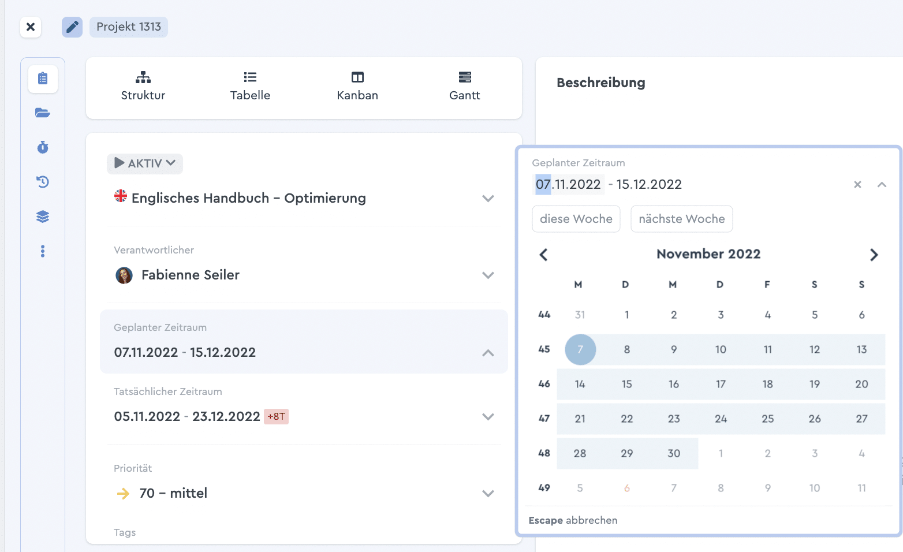This screenshot has width=903, height=552.
Task: Select November 13 in the calendar
Action: point(861,349)
